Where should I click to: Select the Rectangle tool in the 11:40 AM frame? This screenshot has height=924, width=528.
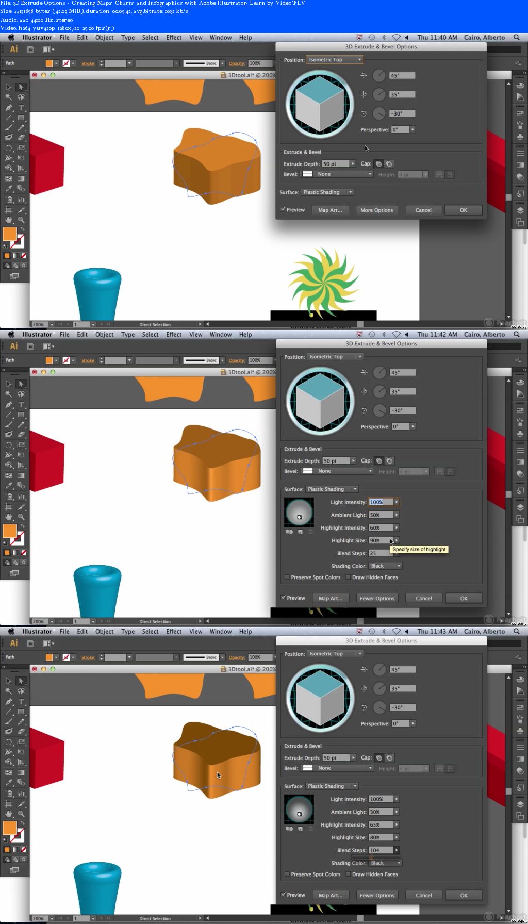click(x=21, y=118)
